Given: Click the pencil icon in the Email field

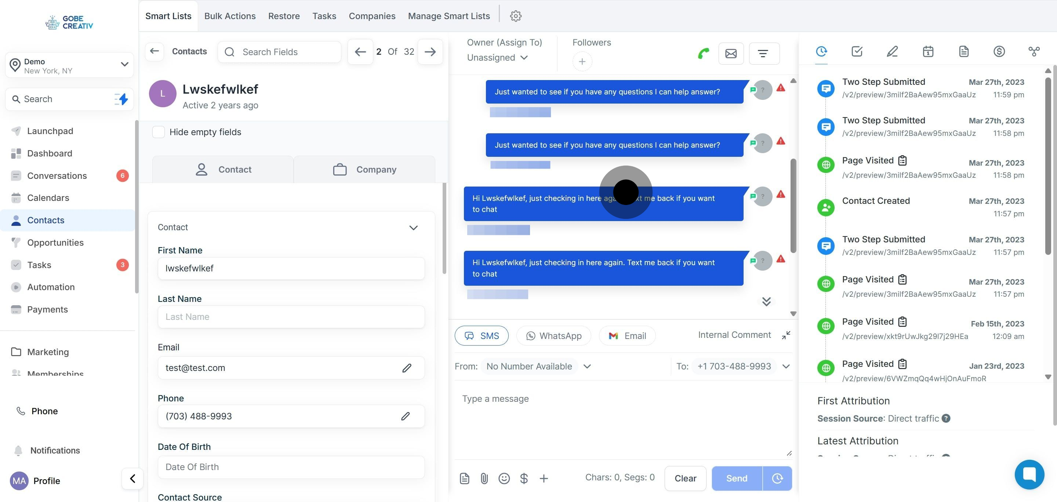Looking at the screenshot, I should click(x=407, y=368).
